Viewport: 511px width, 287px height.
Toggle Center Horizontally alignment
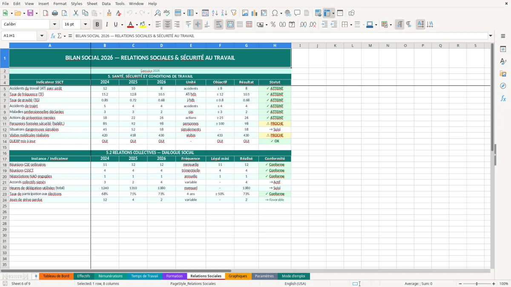point(167,25)
